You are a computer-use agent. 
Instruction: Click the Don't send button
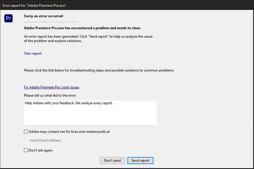[113, 161]
